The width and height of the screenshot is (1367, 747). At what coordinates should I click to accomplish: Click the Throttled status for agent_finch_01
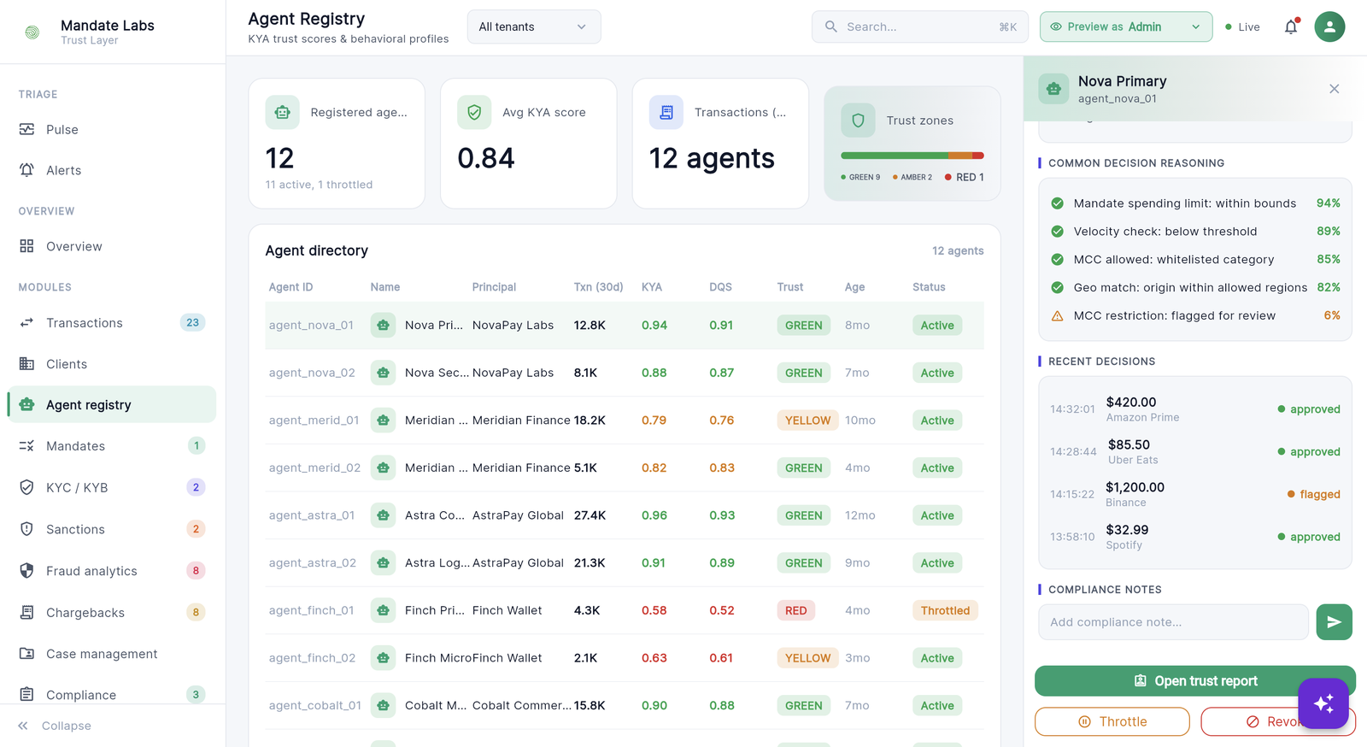pos(945,610)
